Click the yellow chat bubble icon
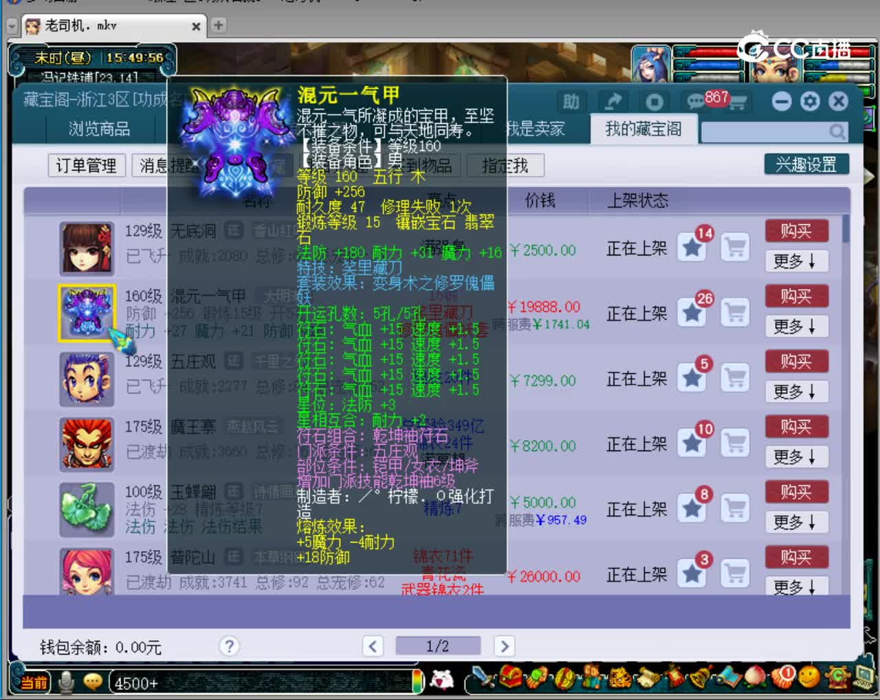Image resolution: width=880 pixels, height=700 pixels. coord(93,681)
